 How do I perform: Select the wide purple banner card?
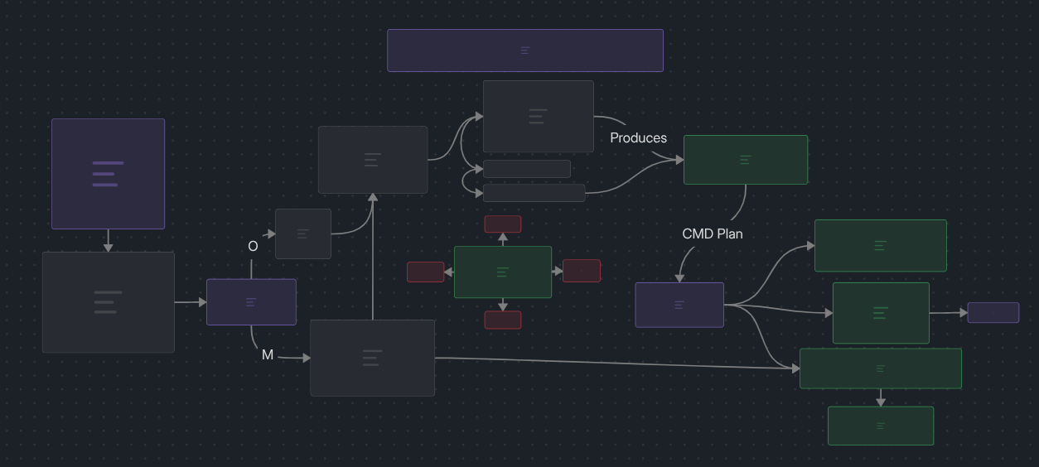click(525, 51)
